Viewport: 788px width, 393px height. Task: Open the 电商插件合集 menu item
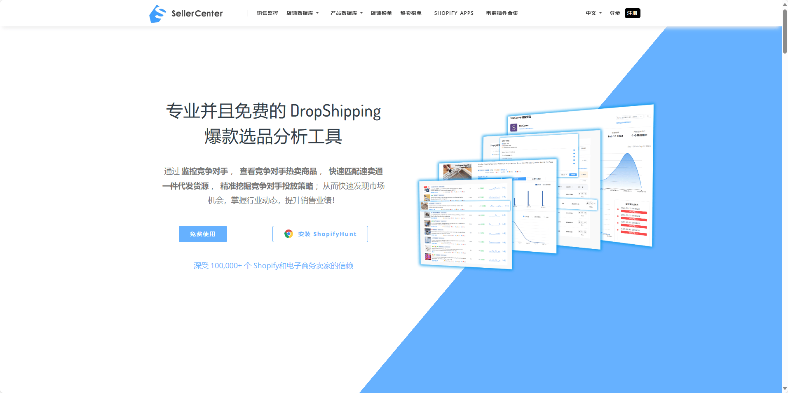point(502,13)
